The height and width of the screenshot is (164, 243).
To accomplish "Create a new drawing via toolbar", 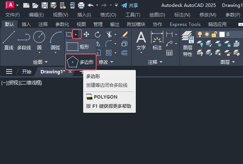I will (26, 5).
